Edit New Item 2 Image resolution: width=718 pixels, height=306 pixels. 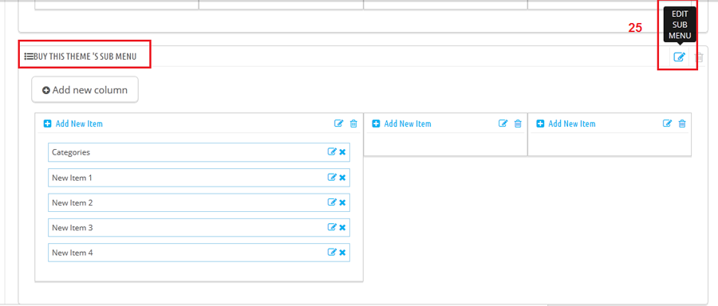click(332, 202)
